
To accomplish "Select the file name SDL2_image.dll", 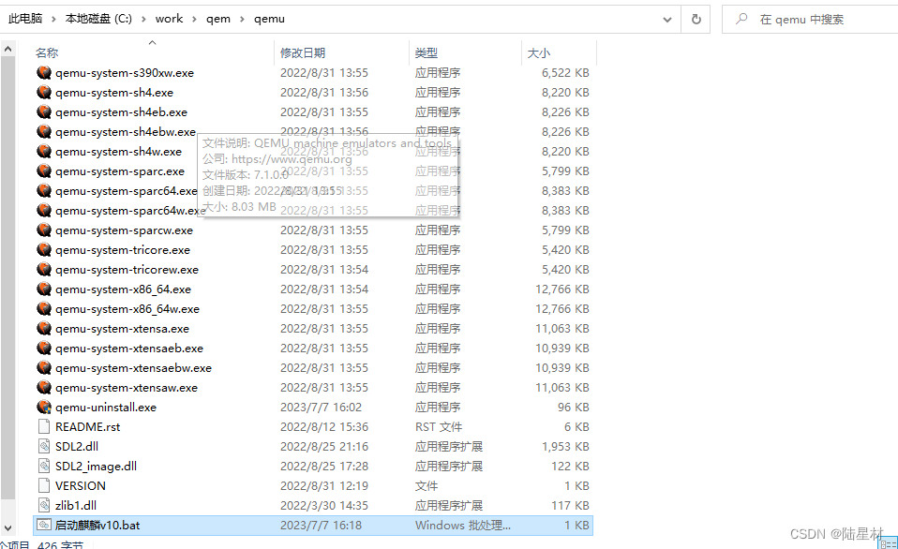I will click(96, 466).
